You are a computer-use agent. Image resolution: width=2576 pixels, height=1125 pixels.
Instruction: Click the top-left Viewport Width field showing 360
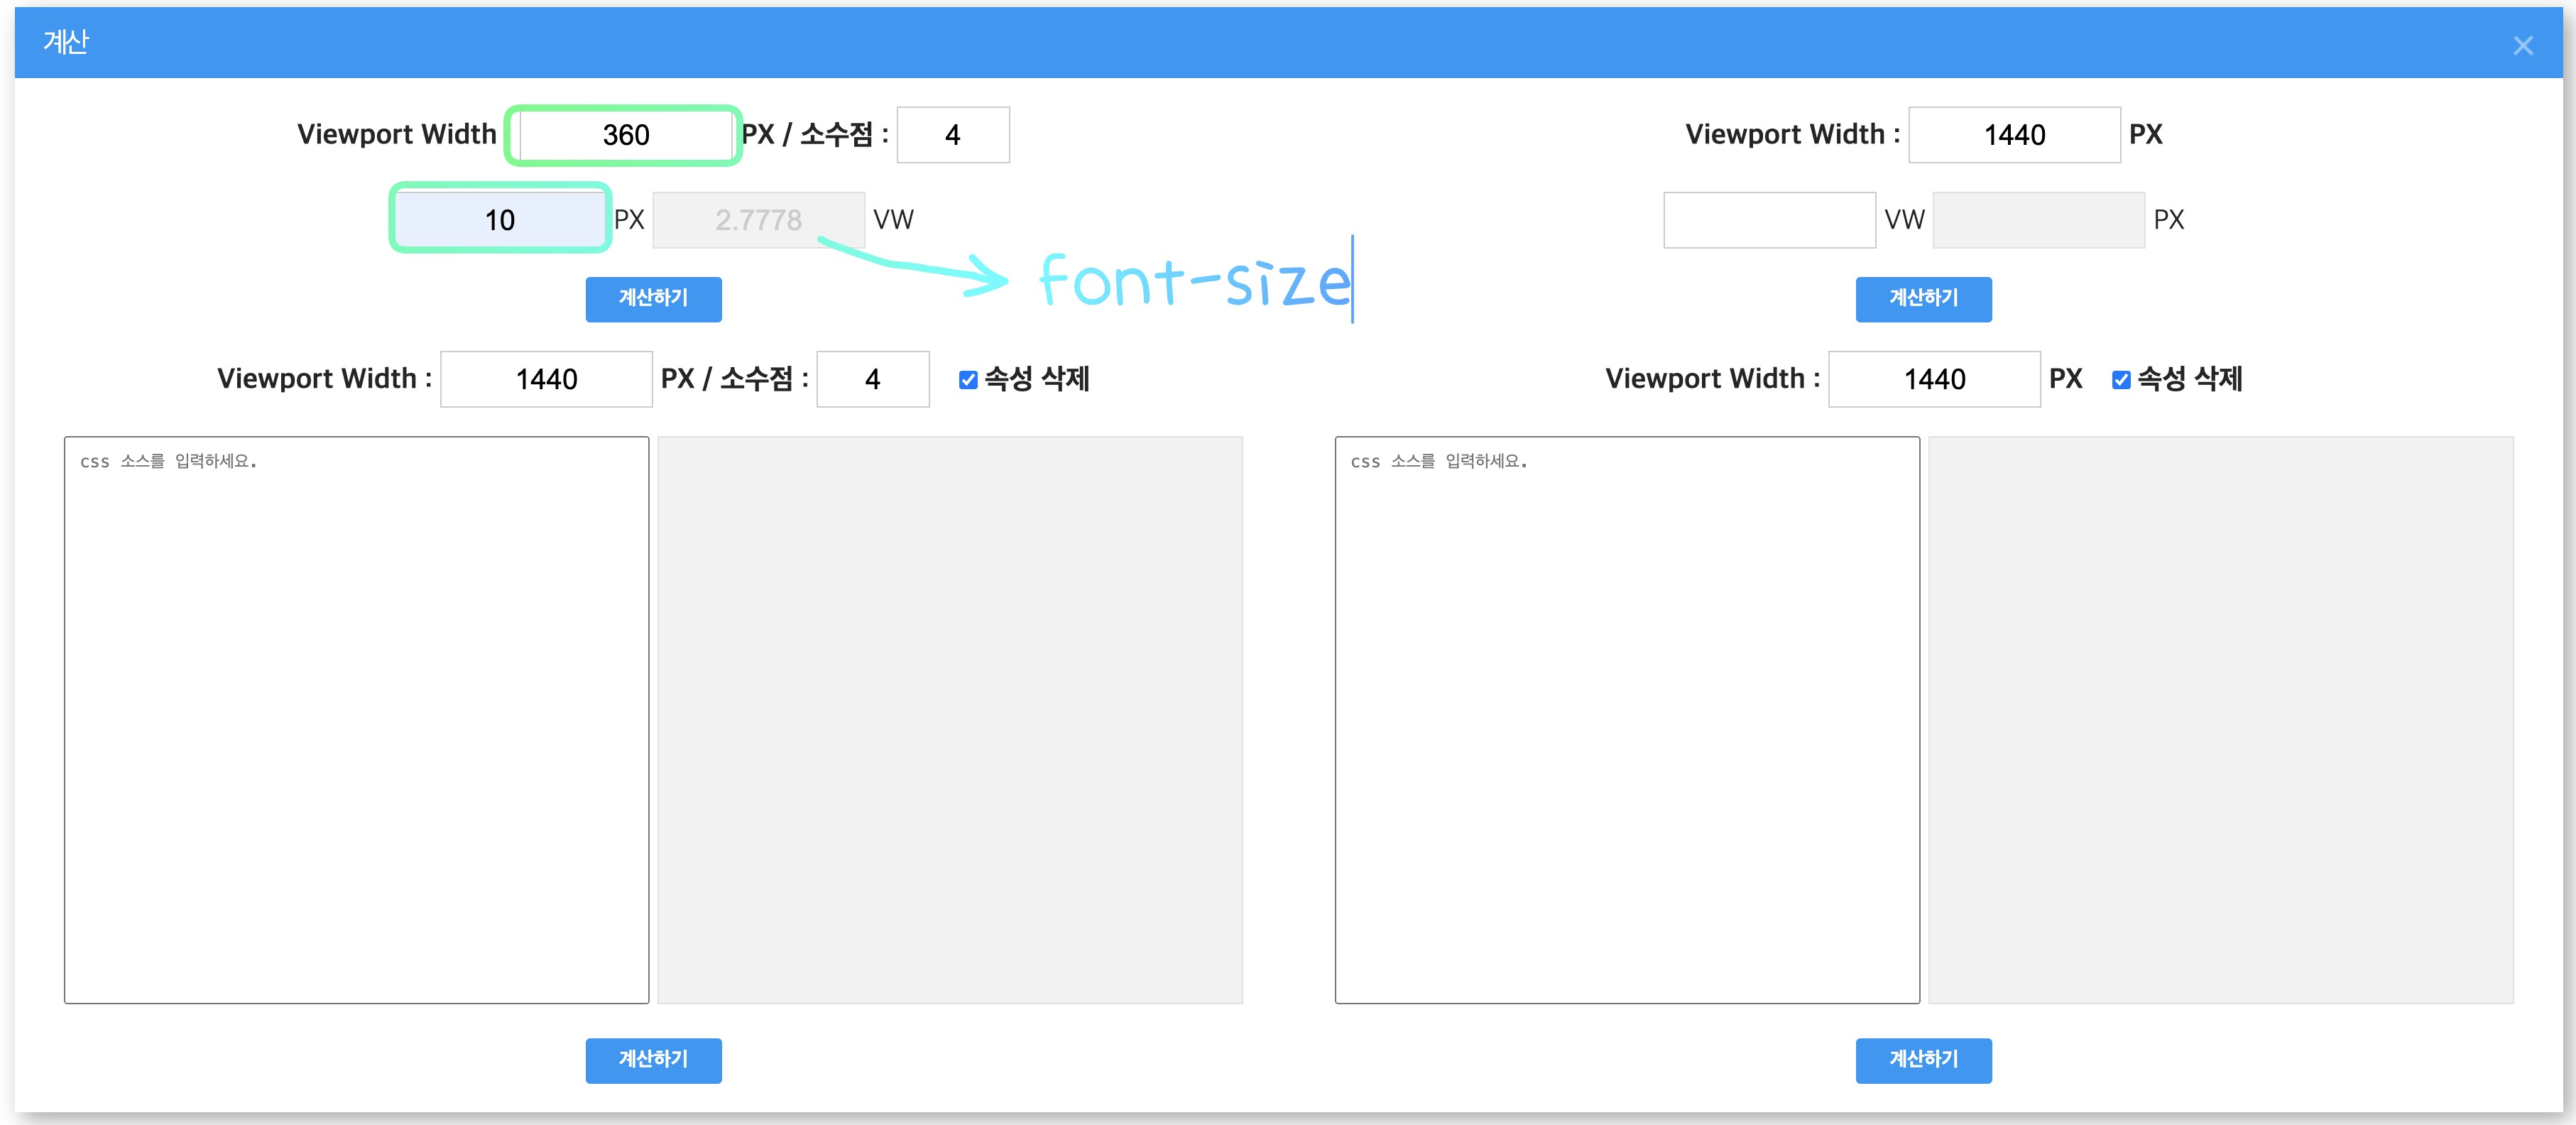[626, 135]
